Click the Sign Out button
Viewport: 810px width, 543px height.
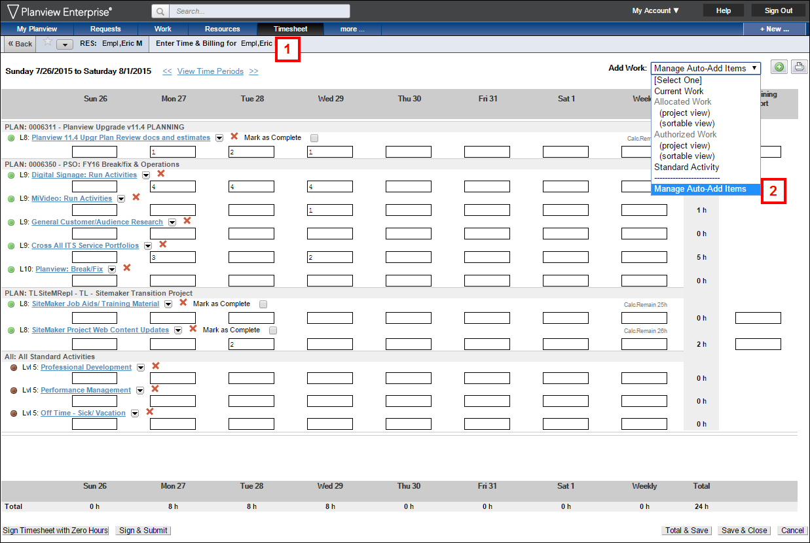point(779,10)
